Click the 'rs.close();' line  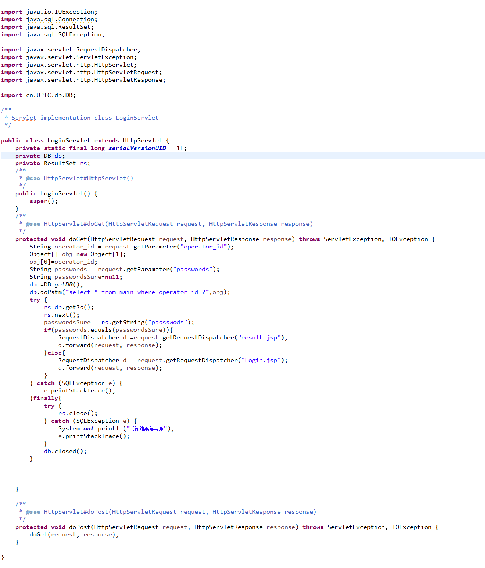point(78,413)
